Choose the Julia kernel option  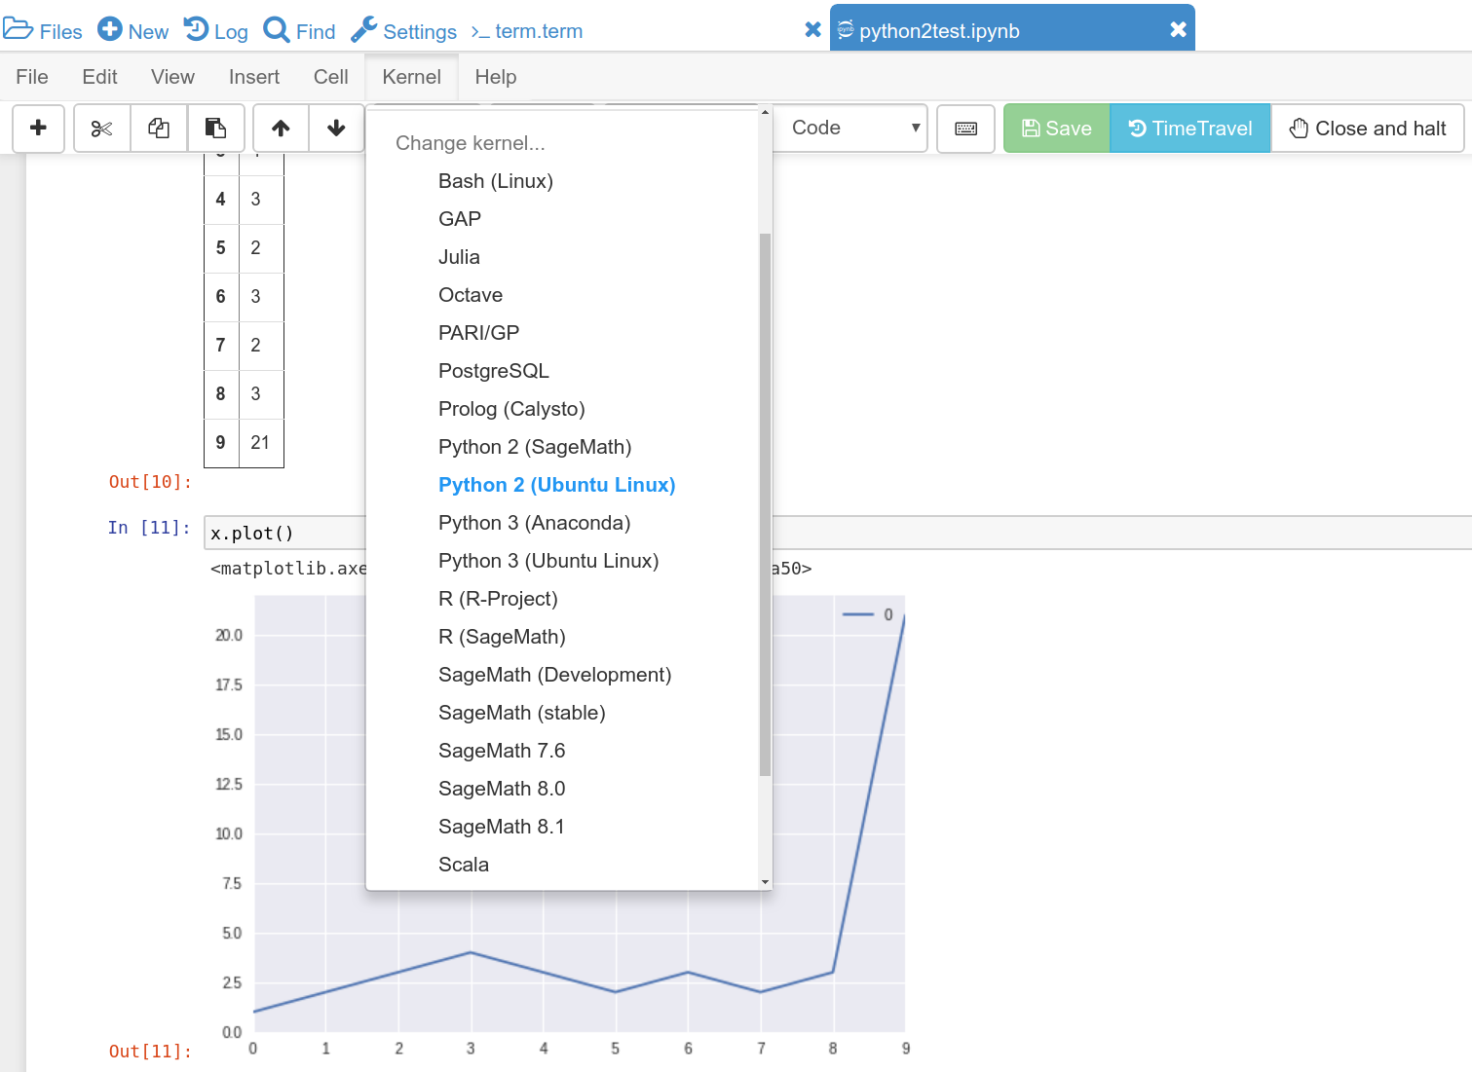click(459, 257)
